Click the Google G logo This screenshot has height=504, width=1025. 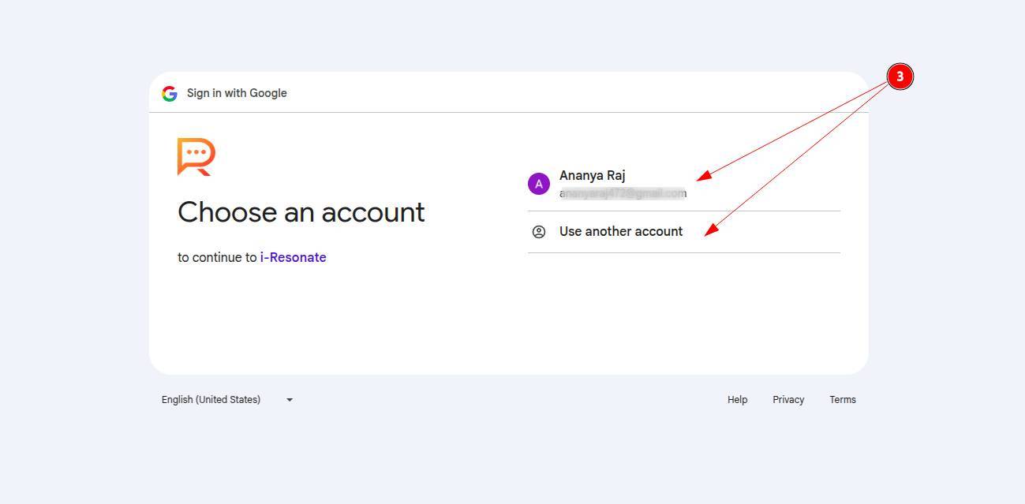(170, 94)
